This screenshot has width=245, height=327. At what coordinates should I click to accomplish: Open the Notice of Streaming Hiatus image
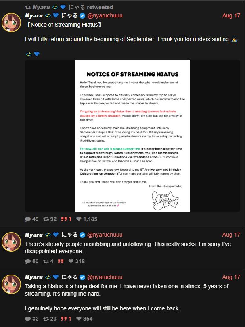click(x=132, y=136)
